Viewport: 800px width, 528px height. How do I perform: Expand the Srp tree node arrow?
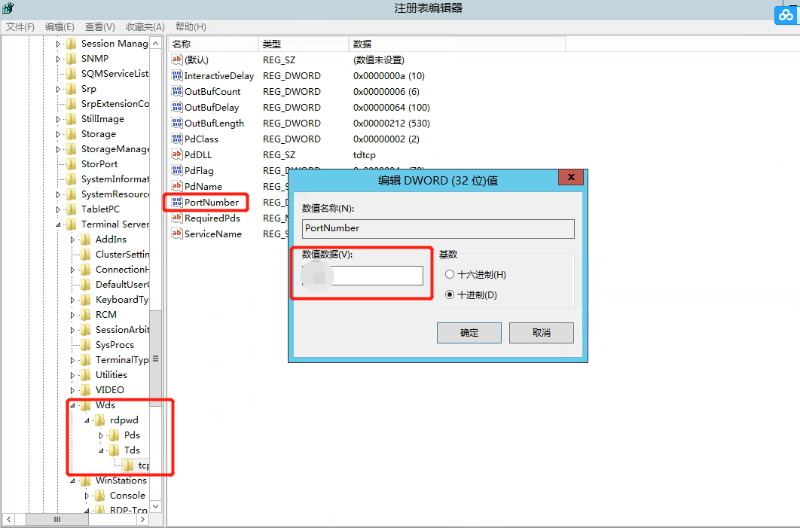click(x=58, y=90)
